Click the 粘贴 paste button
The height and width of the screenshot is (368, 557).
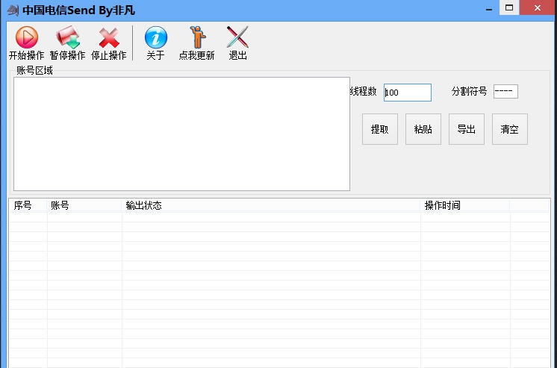423,129
